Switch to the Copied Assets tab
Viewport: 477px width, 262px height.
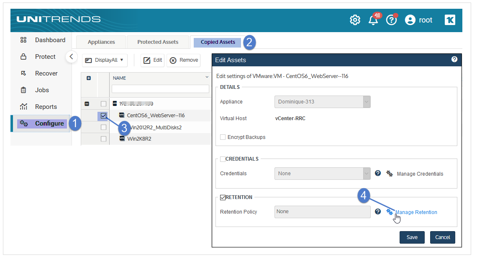pos(218,42)
